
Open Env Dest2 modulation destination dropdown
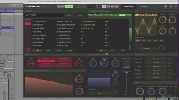156,59
